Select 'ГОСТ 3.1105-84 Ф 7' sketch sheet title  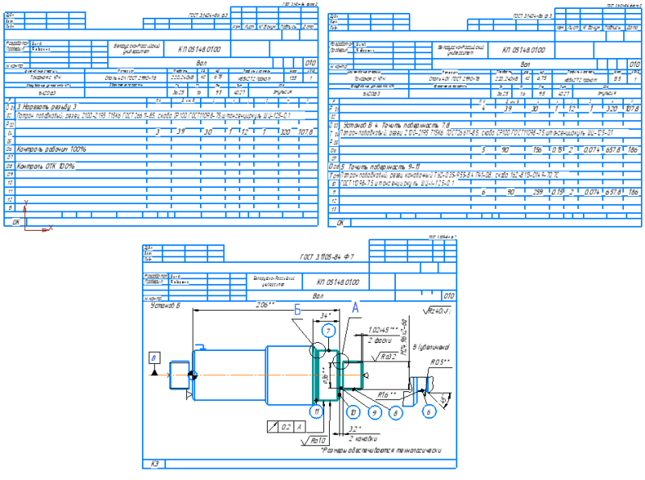coord(327,257)
